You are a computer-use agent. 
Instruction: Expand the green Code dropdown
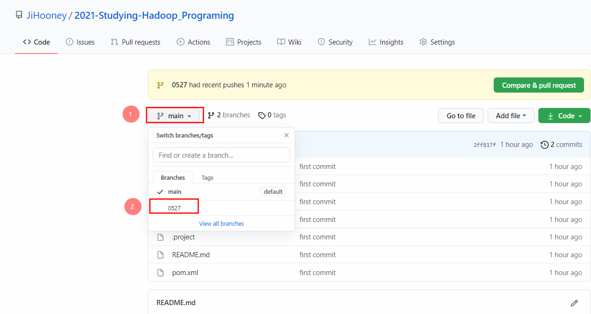pyautogui.click(x=564, y=116)
